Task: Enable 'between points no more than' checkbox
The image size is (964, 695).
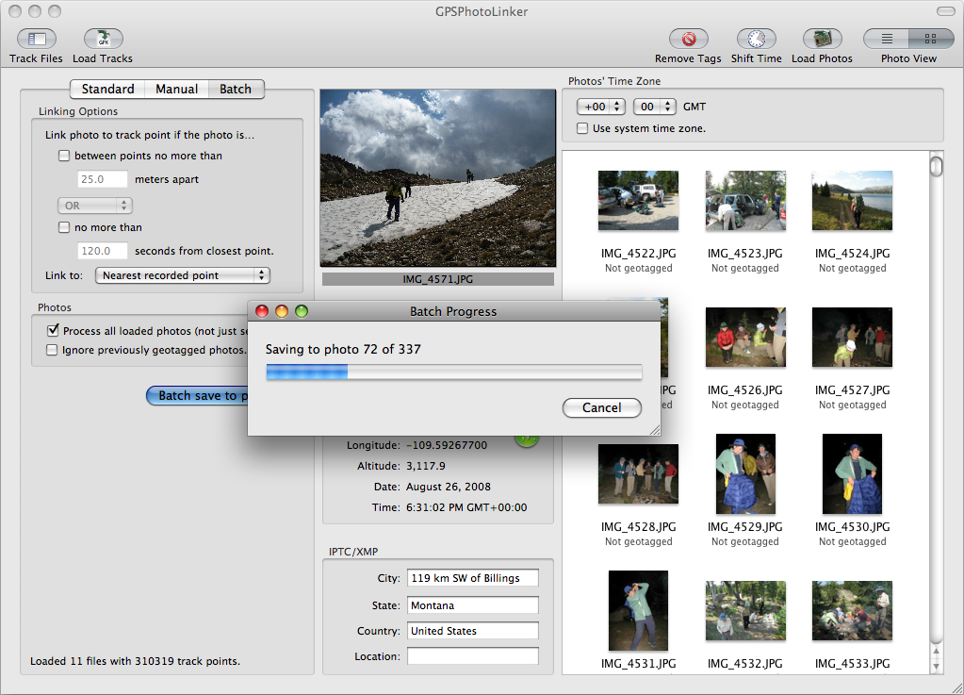Action: pos(64,156)
